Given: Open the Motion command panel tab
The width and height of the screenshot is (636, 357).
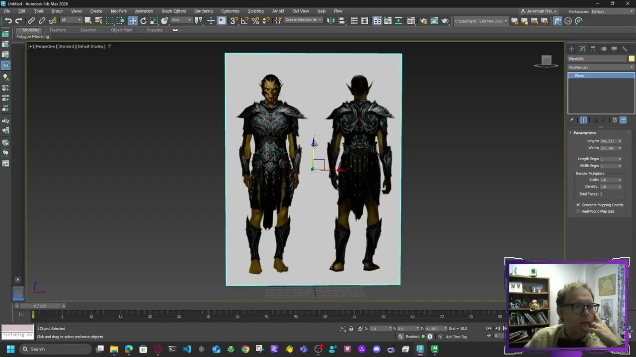Looking at the screenshot, I should (x=604, y=49).
